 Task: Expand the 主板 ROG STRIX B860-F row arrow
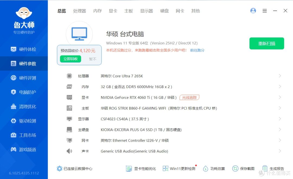click(x=280, y=108)
